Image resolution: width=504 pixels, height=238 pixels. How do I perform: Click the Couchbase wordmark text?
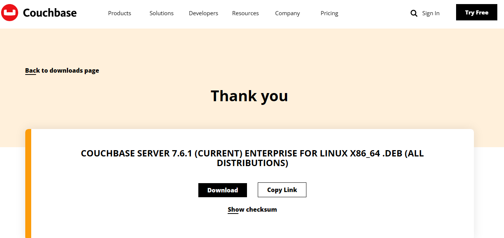click(50, 13)
